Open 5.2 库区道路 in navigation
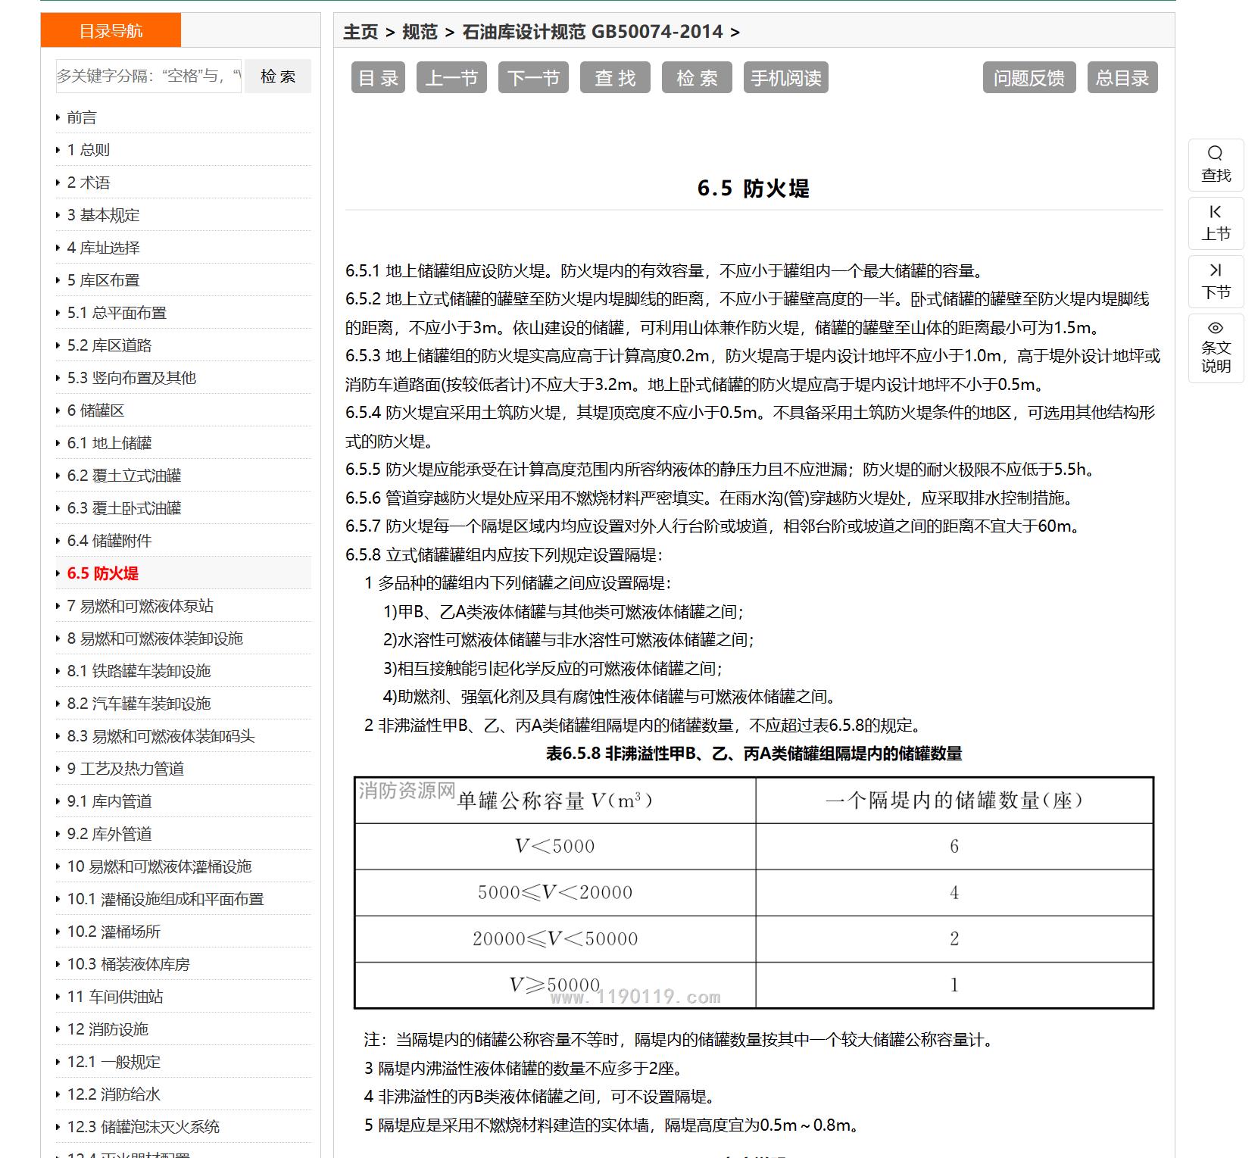Viewport: 1258px width, 1158px height. 109,345
